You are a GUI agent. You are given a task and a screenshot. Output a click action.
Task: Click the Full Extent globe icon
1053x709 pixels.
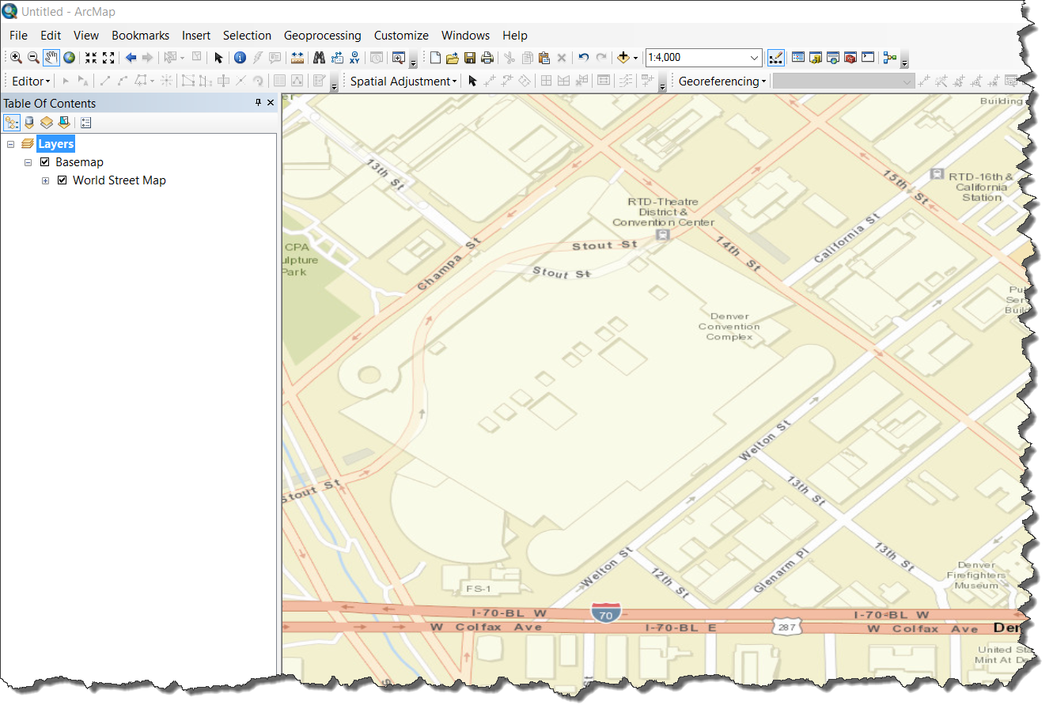click(x=70, y=58)
